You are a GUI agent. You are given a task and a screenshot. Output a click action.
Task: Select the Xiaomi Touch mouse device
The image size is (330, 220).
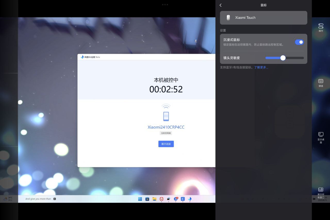click(x=263, y=18)
